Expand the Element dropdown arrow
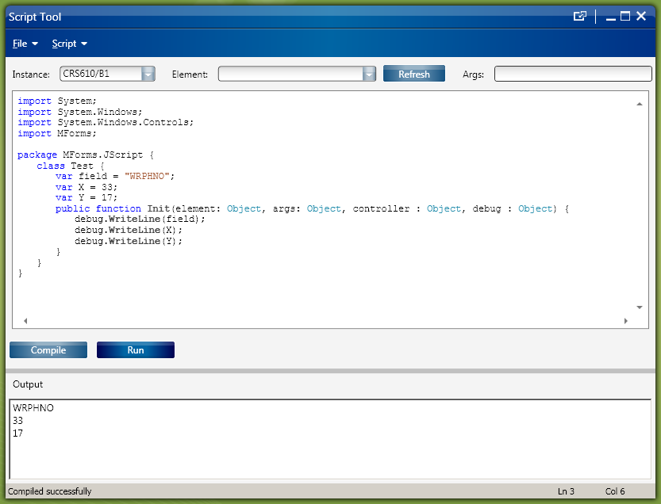The image size is (661, 504). pyautogui.click(x=369, y=74)
